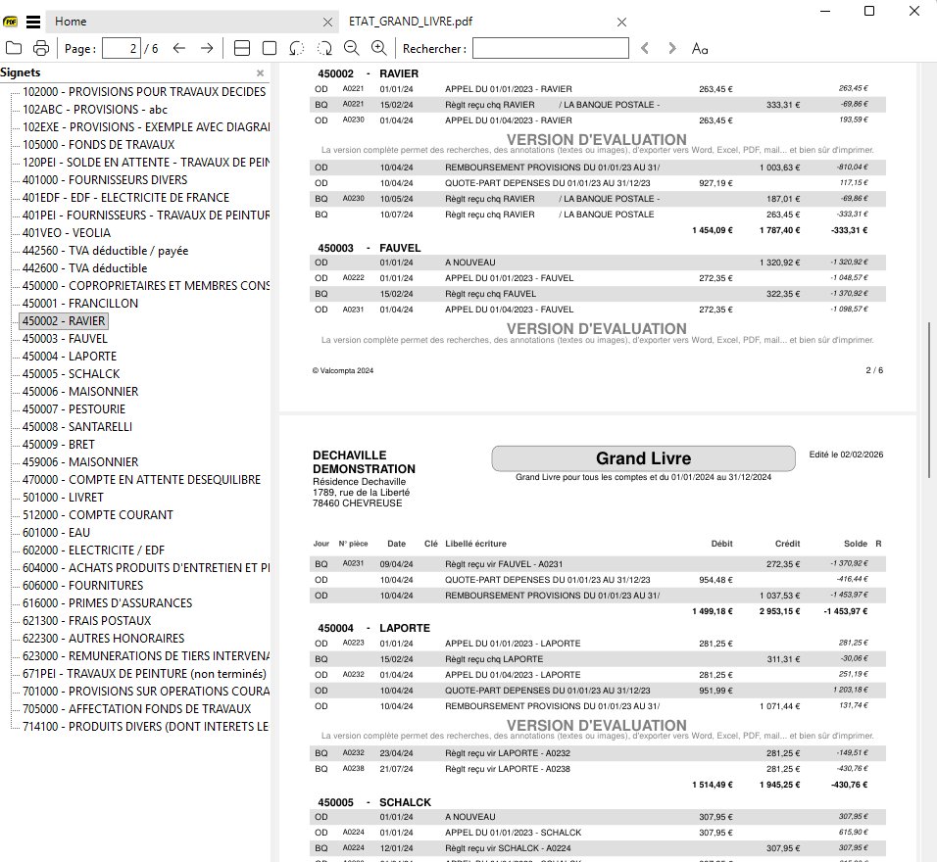
Task: Click the page number input box
Action: (121, 48)
